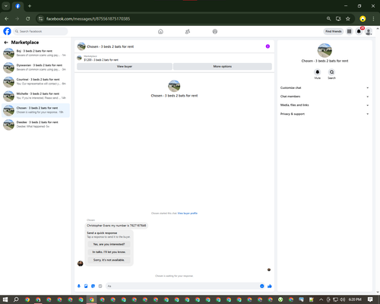Show hidden system tray icons arrow
Viewport: 380px width, 304px height.
[x=321, y=299]
